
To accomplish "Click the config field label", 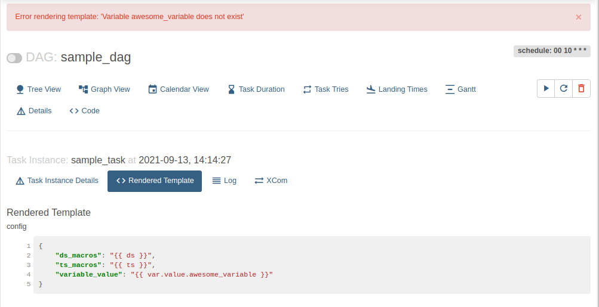I will [x=17, y=227].
